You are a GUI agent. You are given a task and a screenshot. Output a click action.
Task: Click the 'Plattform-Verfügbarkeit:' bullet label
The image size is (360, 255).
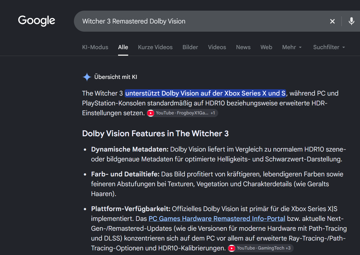[131, 209]
